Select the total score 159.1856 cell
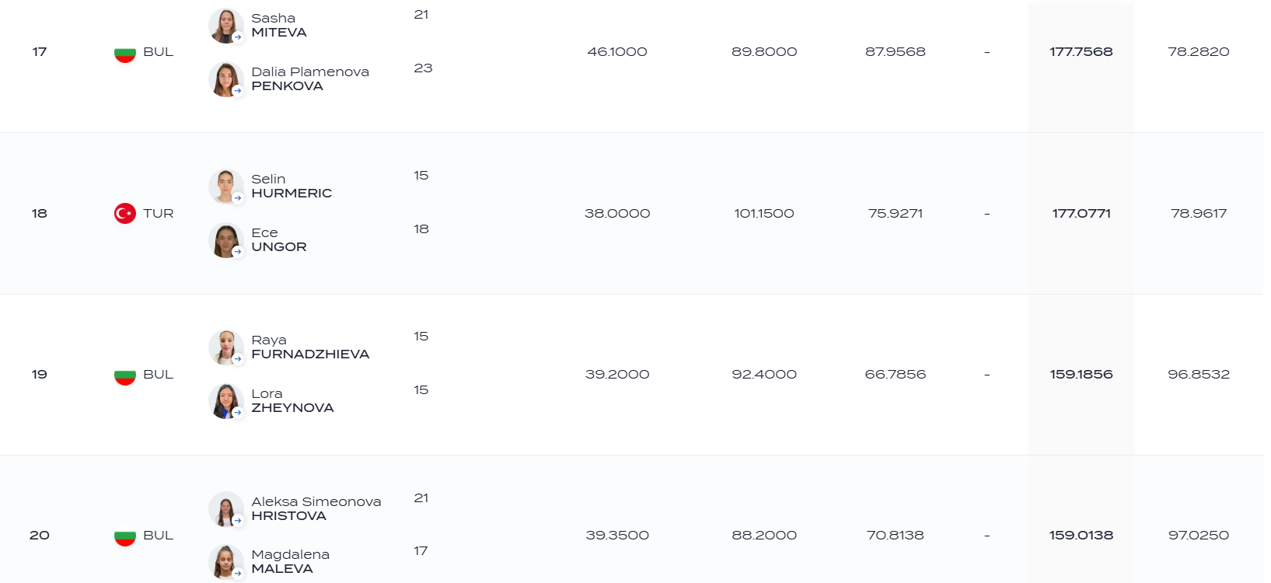Image resolution: width=1271 pixels, height=583 pixels. tap(1081, 375)
